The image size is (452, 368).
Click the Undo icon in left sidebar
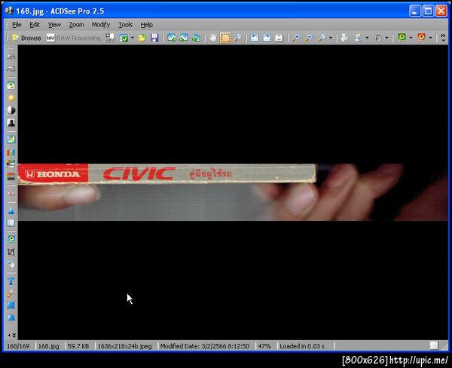[11, 57]
